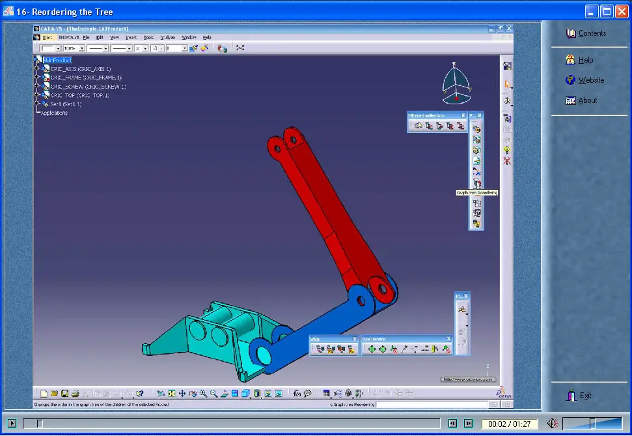
Task: Click the volume slider handle
Action: click(x=592, y=423)
